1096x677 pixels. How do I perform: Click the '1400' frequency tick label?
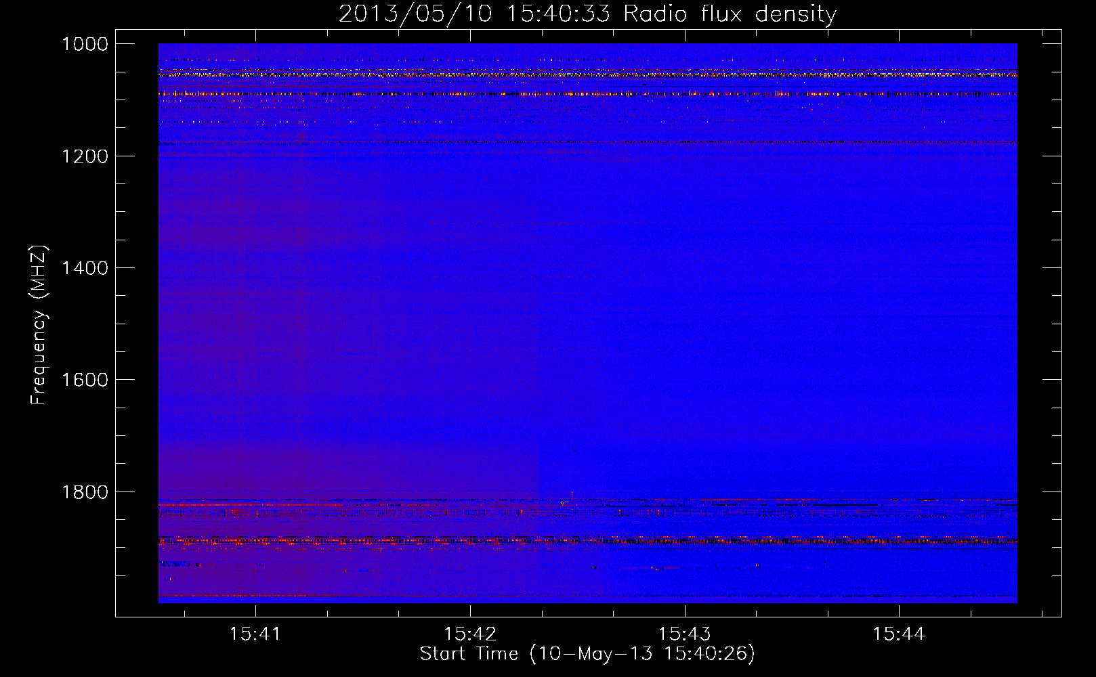85,268
